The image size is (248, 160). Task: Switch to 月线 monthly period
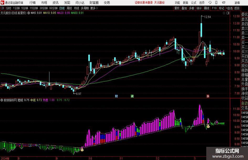(77, 8)
